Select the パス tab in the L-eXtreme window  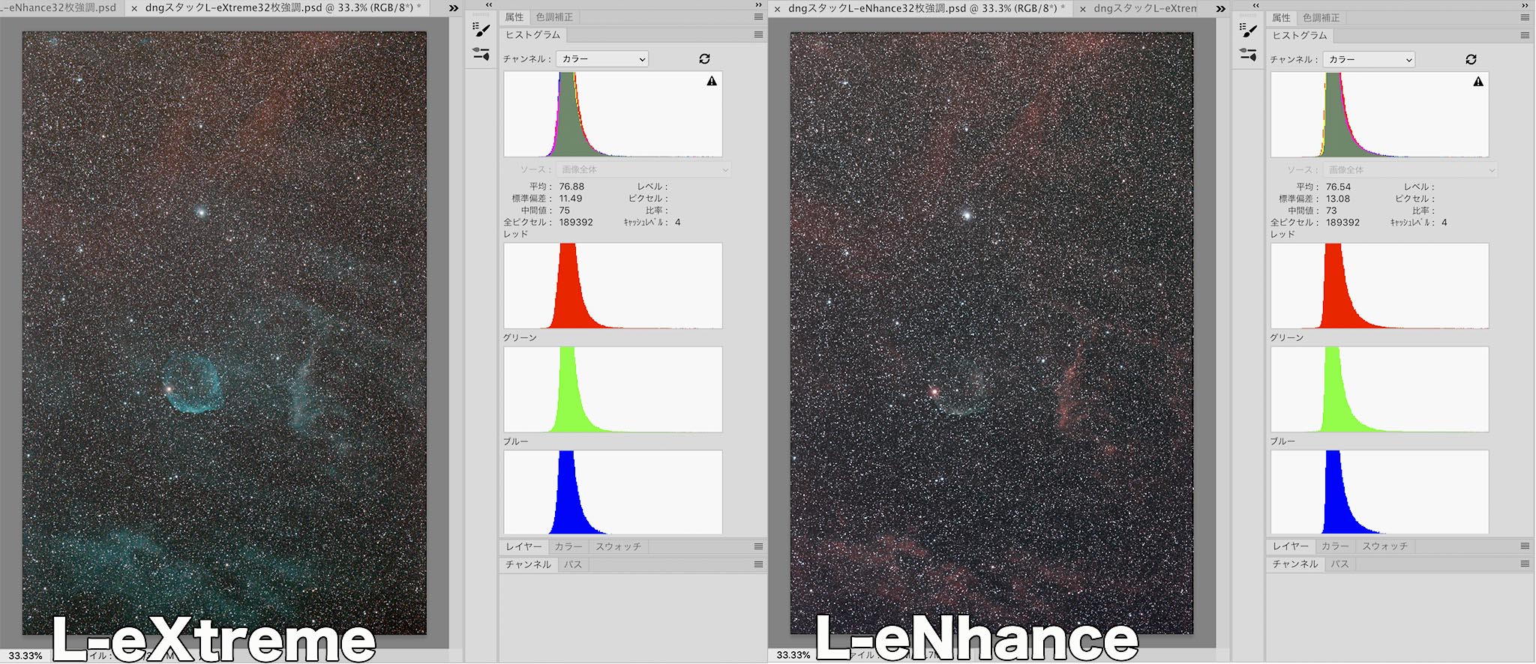573,564
